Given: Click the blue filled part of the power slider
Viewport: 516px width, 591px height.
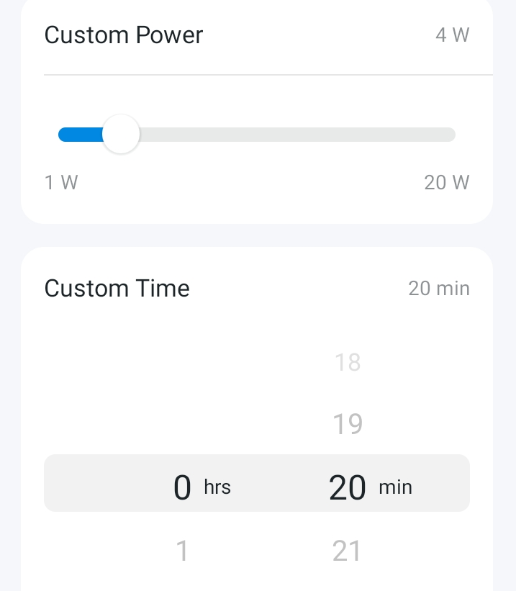Looking at the screenshot, I should click(81, 135).
